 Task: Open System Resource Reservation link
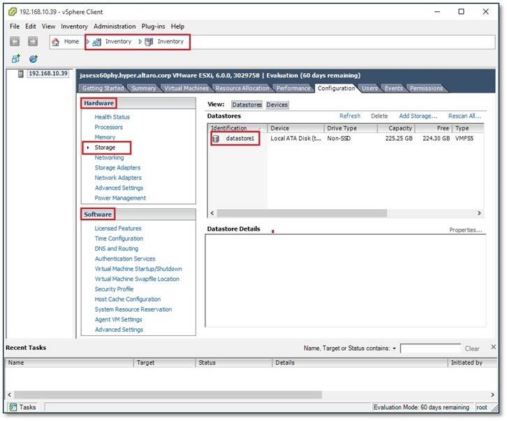point(133,309)
